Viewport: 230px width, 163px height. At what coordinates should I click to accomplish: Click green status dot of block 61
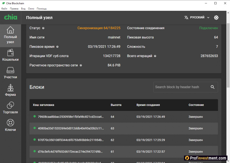click(x=34, y=151)
